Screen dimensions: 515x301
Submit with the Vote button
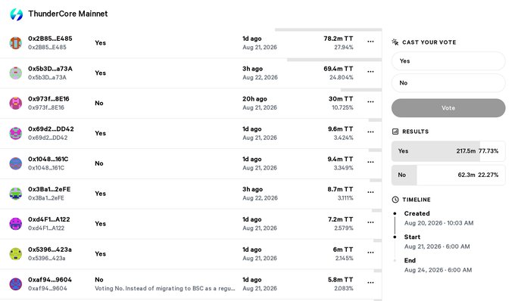[x=448, y=108]
